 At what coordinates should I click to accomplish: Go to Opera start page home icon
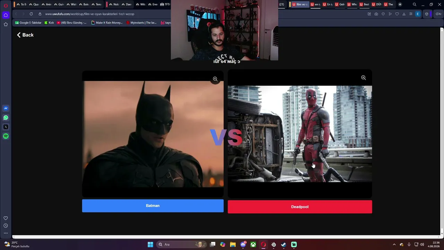6,15
